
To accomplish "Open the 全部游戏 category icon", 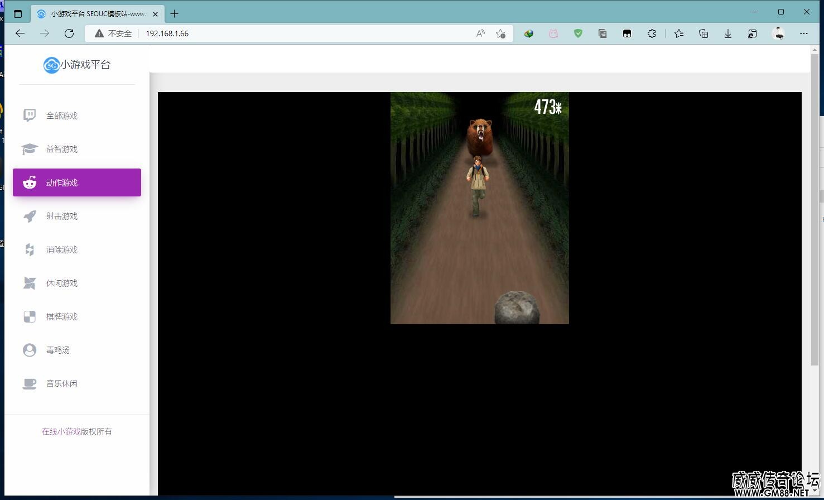I will (x=30, y=116).
